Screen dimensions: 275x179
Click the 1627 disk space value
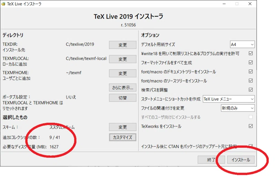coord(54,147)
